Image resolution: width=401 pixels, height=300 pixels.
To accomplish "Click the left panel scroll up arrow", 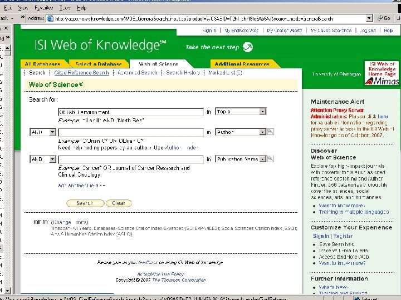I will [x=8, y=48].
